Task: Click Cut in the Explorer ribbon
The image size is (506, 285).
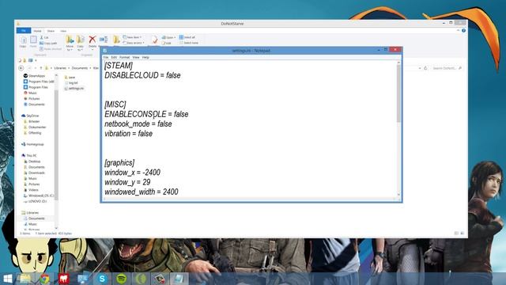Action: tap(44, 37)
